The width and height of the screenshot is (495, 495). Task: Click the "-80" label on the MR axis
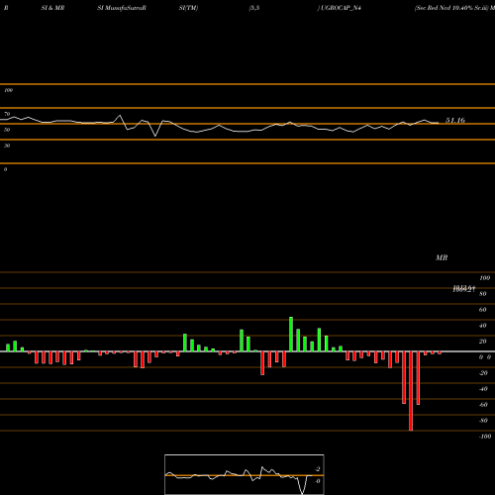pyautogui.click(x=483, y=421)
